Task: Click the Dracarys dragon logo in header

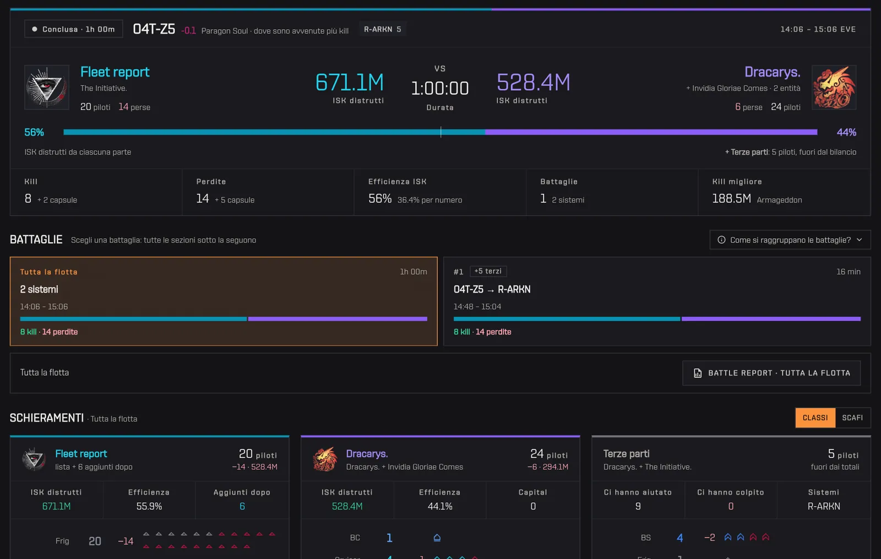Action: point(834,87)
